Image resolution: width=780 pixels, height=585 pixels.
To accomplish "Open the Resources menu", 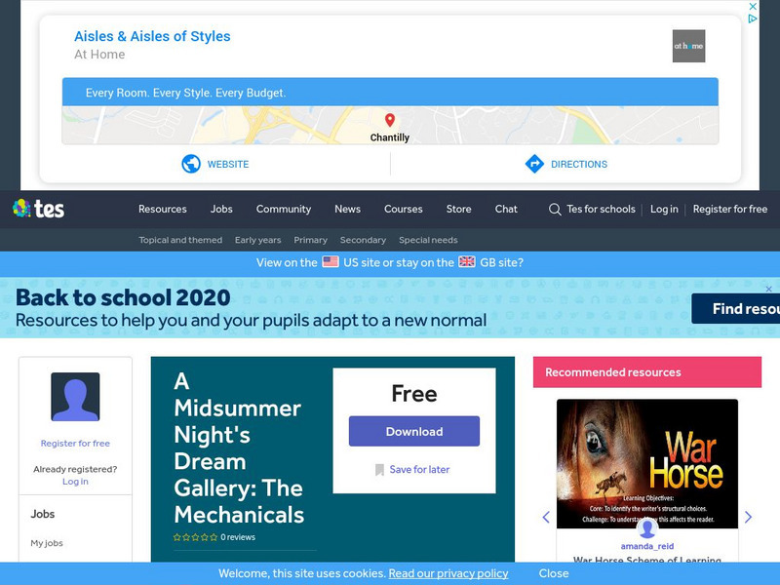I will coord(163,209).
